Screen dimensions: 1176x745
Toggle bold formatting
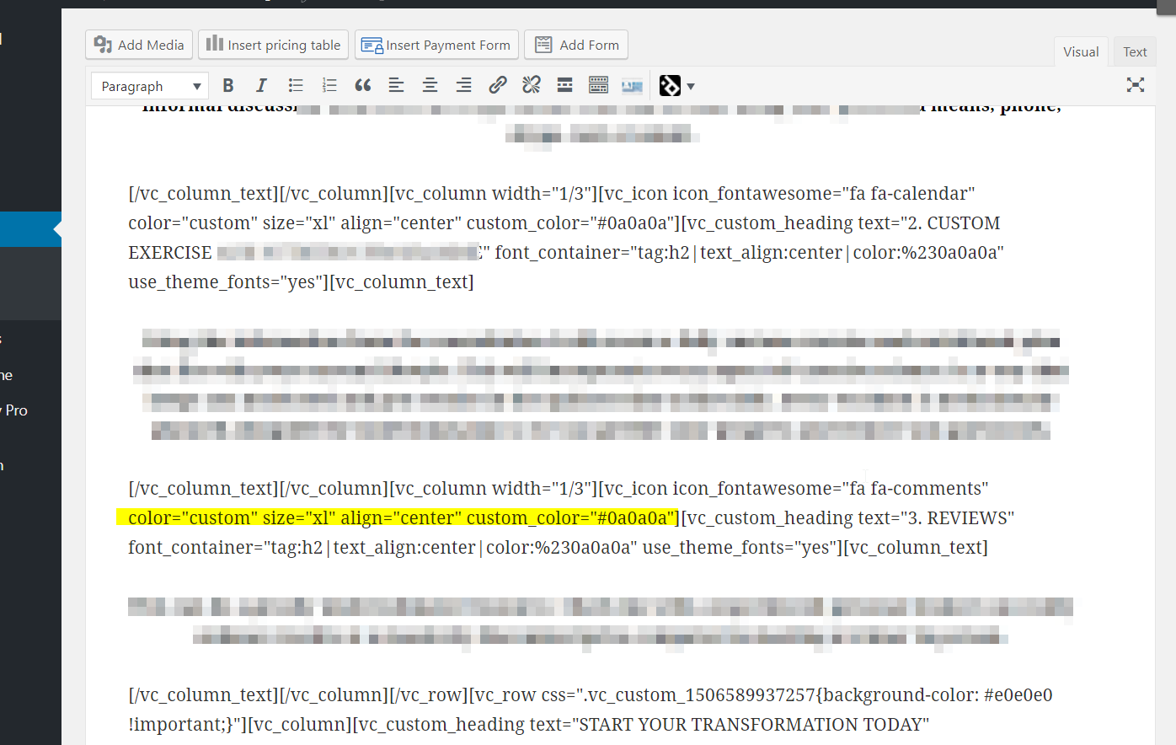[x=228, y=85]
